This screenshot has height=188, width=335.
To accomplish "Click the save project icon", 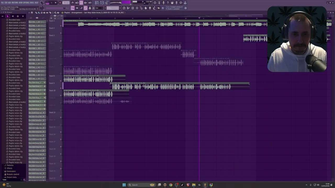I will 172,3.
